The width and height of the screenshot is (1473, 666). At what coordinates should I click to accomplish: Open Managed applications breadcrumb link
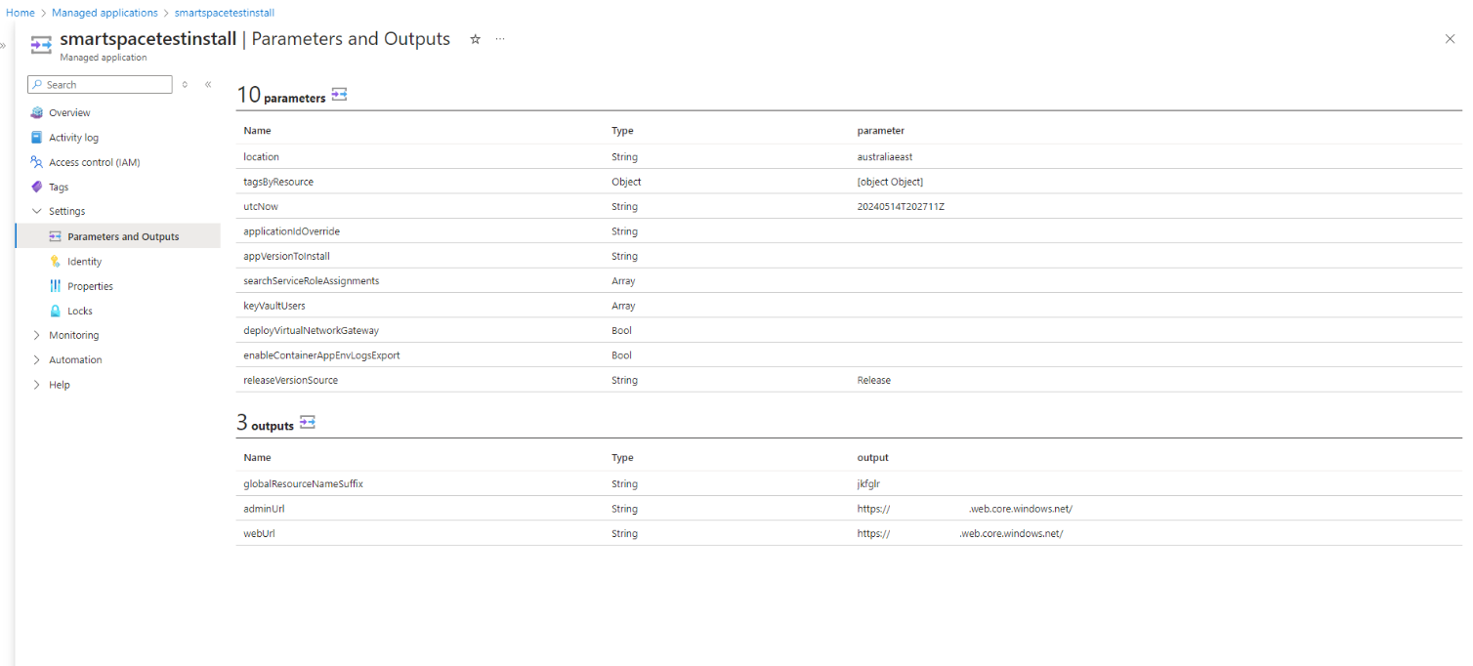coord(105,13)
